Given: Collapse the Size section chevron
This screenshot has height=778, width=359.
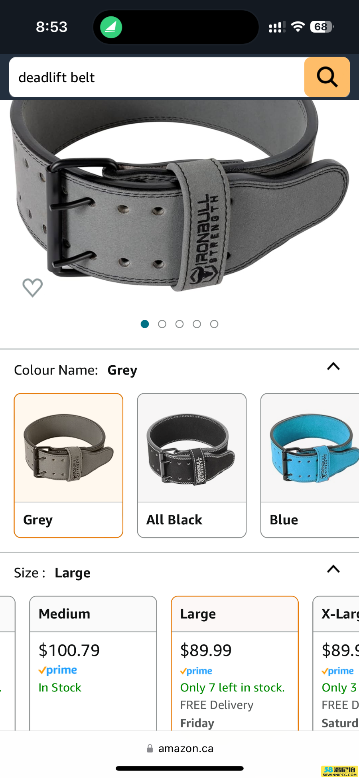Looking at the screenshot, I should (x=333, y=569).
